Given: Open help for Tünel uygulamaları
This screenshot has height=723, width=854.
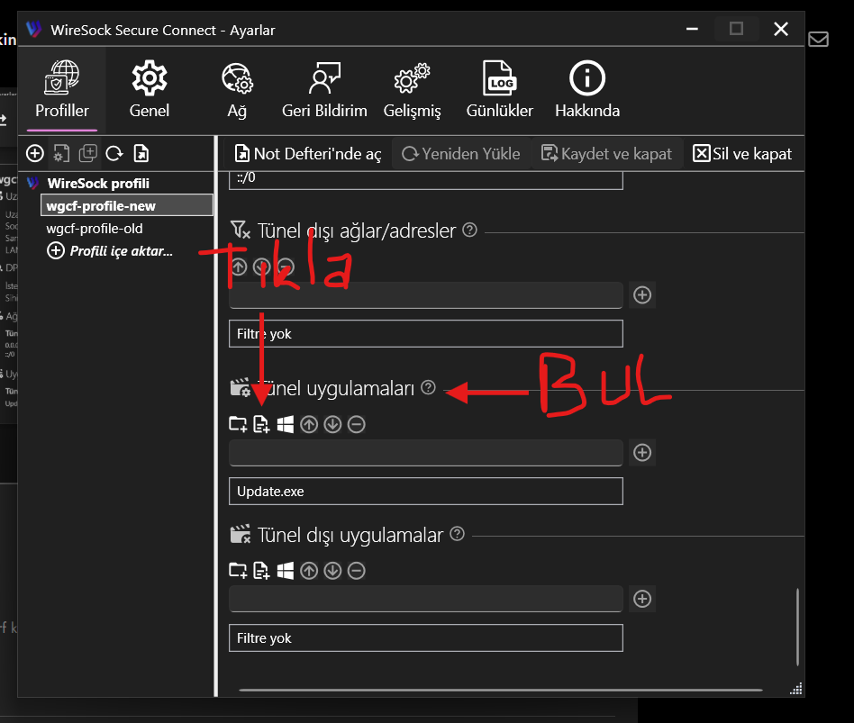Looking at the screenshot, I should (429, 388).
